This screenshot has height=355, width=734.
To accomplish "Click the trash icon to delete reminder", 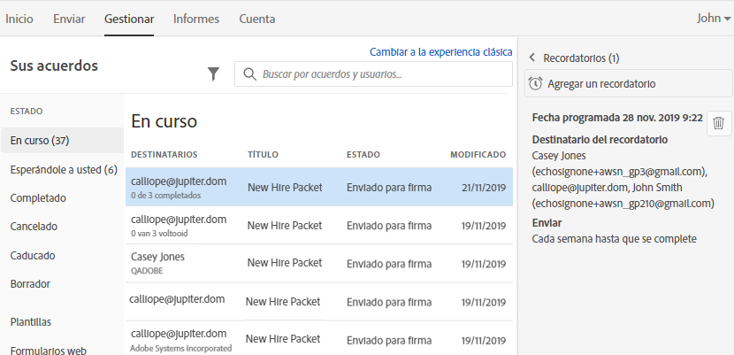I will pyautogui.click(x=718, y=124).
